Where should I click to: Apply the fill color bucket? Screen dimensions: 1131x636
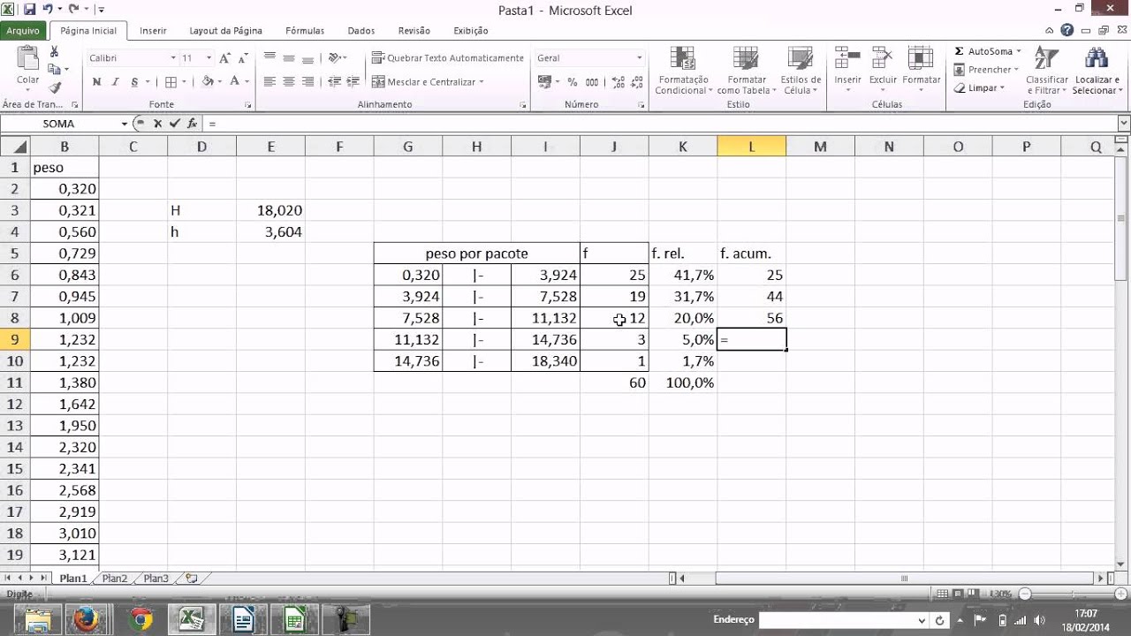tap(207, 81)
